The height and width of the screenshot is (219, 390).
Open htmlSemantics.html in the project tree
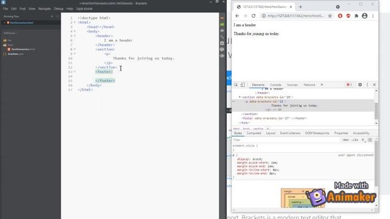tap(23, 49)
